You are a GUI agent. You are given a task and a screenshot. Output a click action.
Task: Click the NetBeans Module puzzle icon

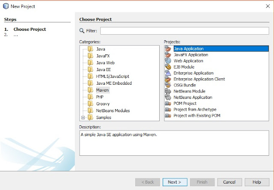pos(168,91)
